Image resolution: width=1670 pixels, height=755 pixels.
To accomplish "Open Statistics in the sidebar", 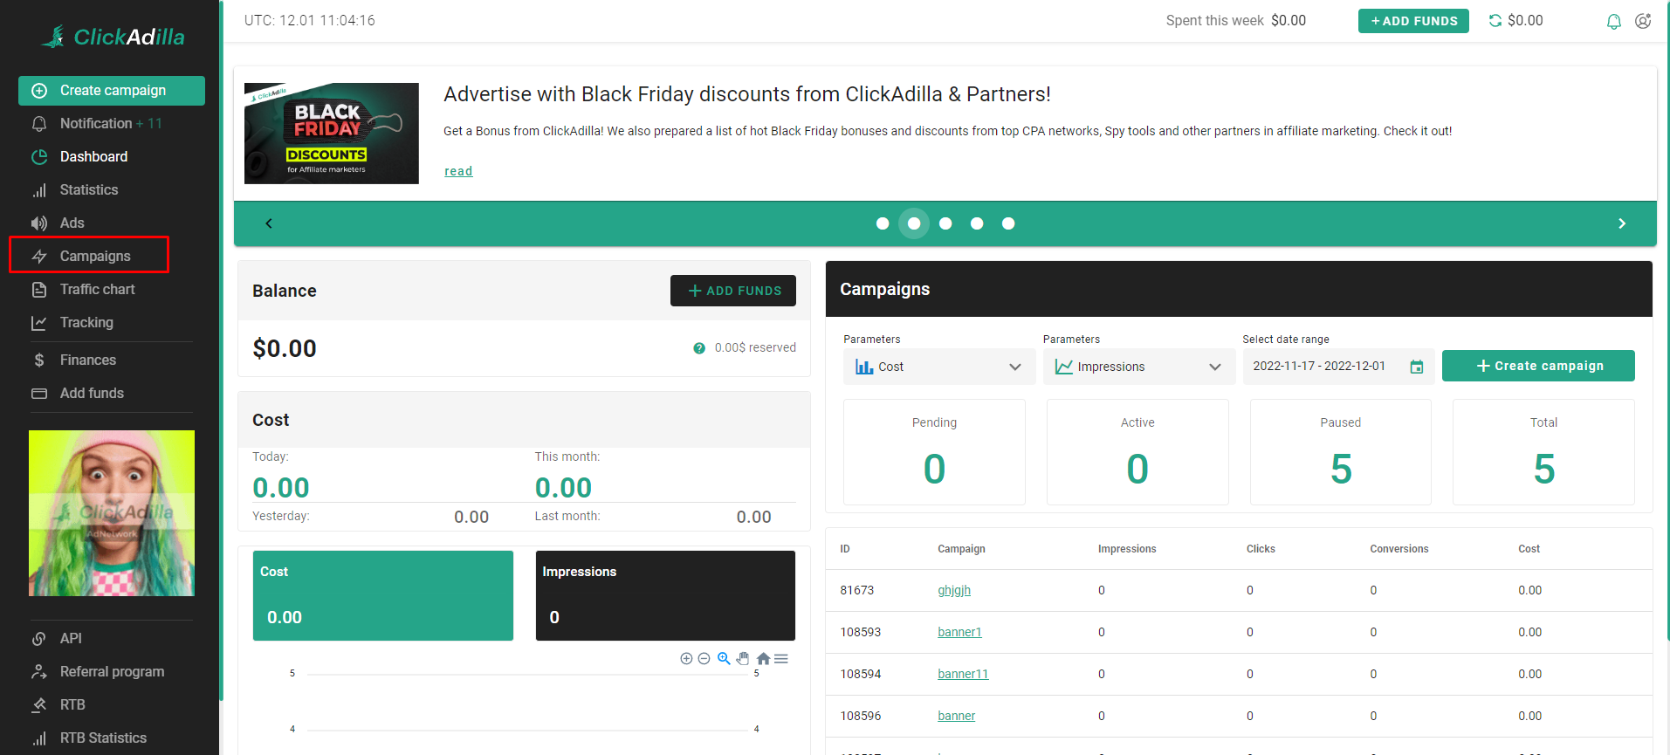I will coord(88,189).
